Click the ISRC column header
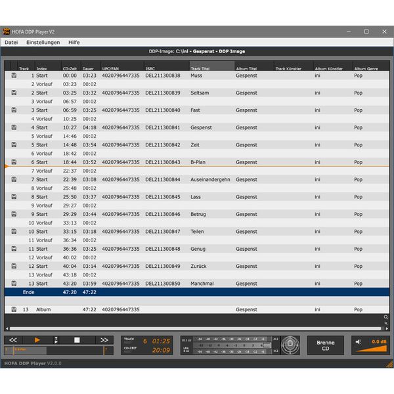 click(167, 66)
